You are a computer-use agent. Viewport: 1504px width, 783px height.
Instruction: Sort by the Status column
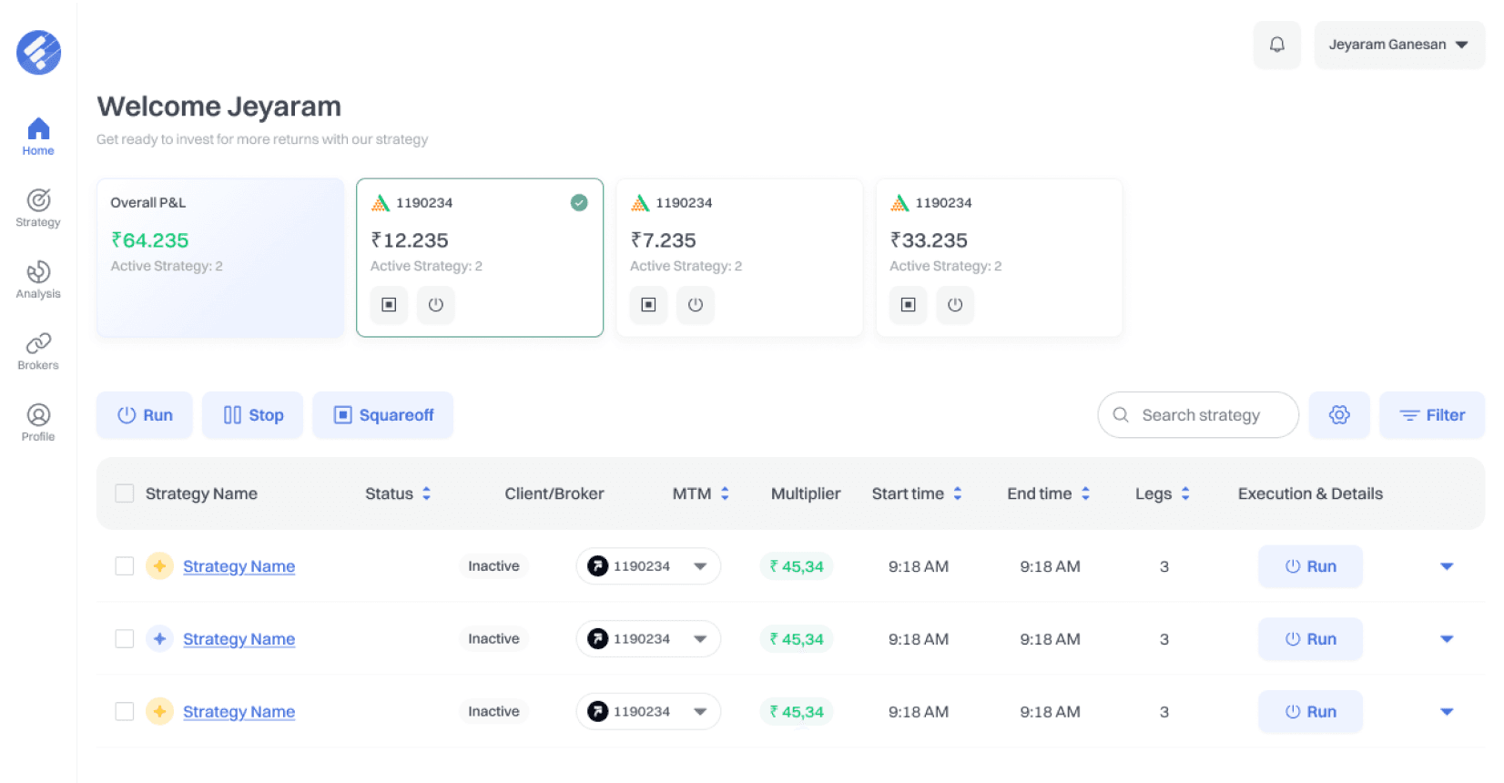pyautogui.click(x=427, y=493)
